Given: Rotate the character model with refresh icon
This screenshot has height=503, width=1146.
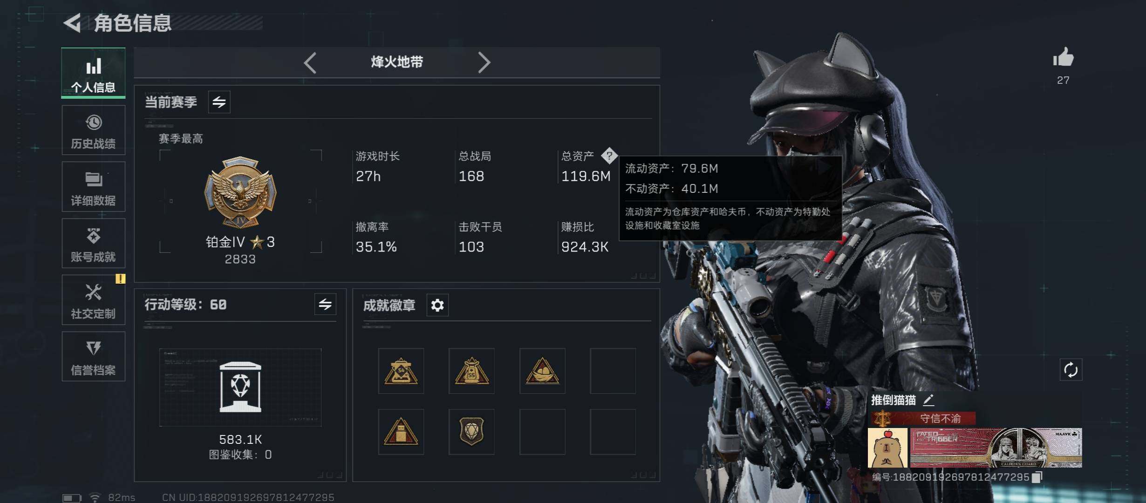Looking at the screenshot, I should 1071,370.
